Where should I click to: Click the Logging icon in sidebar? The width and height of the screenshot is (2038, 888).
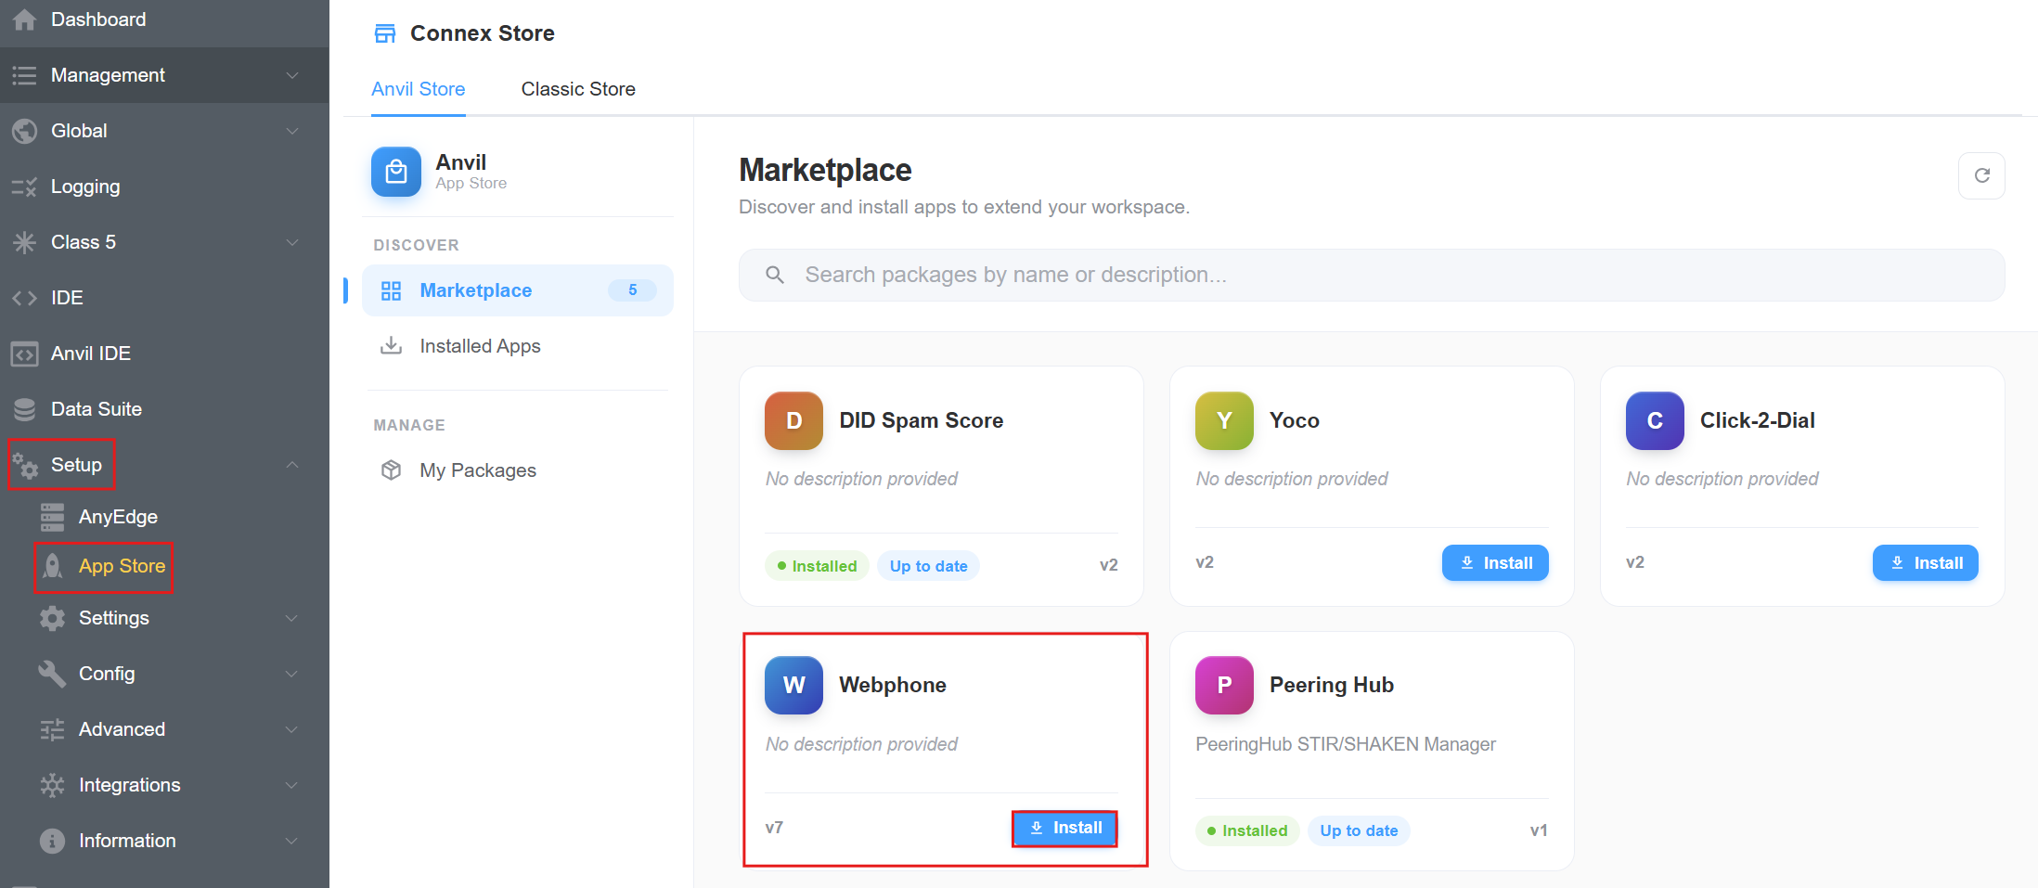[25, 187]
